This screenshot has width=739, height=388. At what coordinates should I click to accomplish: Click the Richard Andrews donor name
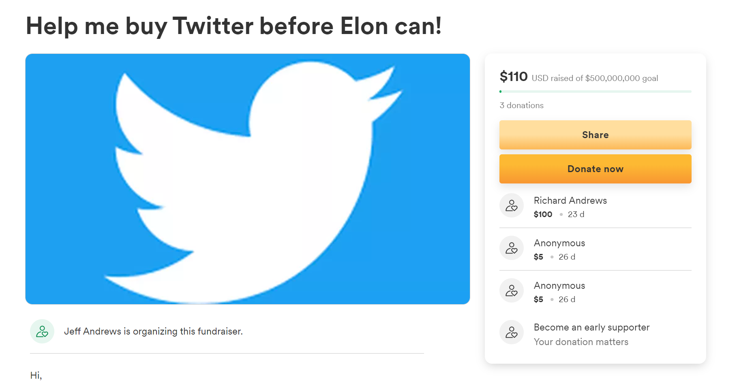tap(570, 200)
